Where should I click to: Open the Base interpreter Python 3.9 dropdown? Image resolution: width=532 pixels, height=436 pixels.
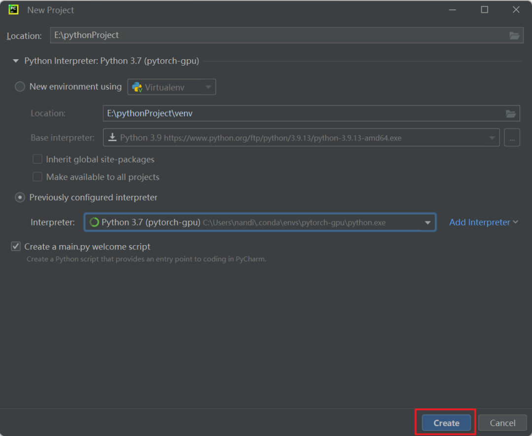(301, 138)
